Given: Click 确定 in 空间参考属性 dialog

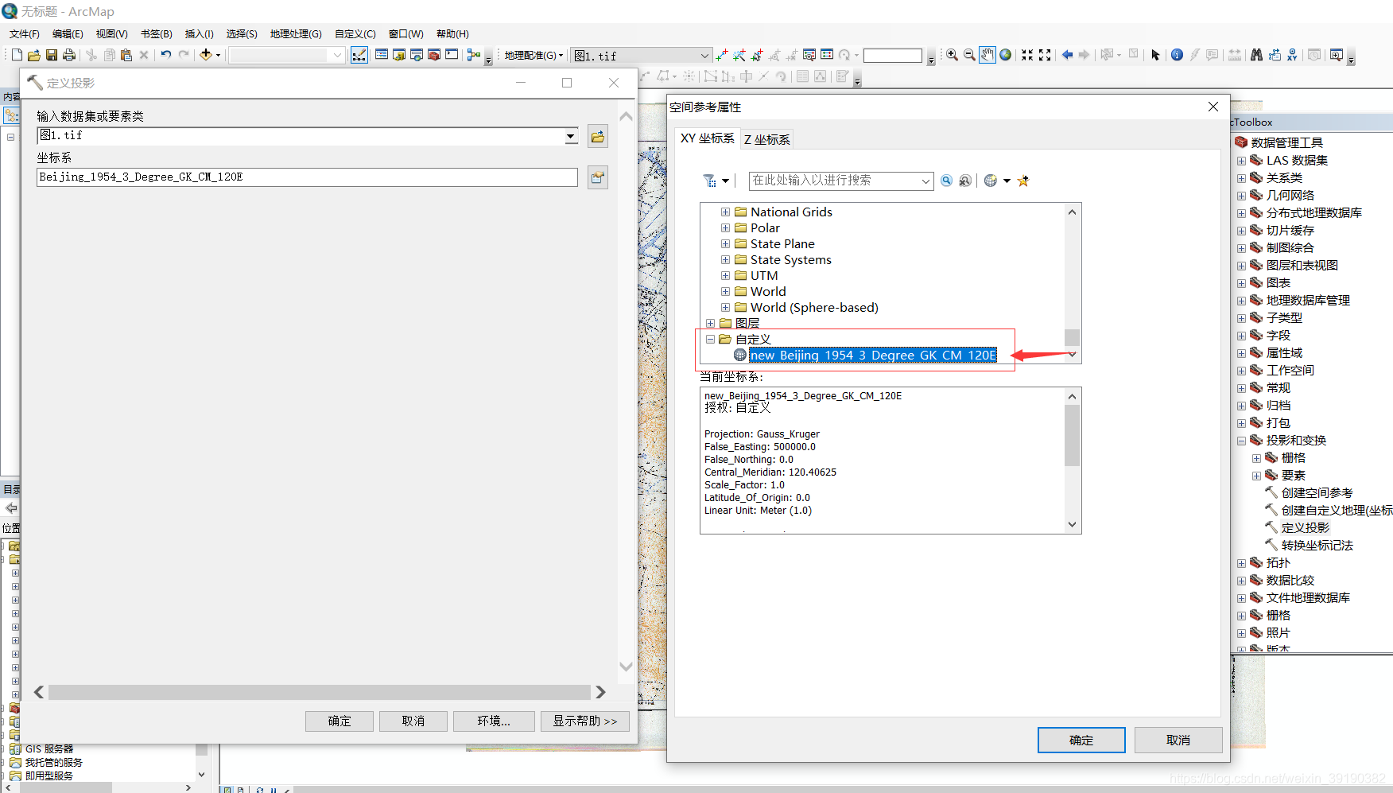Looking at the screenshot, I should pyautogui.click(x=1081, y=740).
